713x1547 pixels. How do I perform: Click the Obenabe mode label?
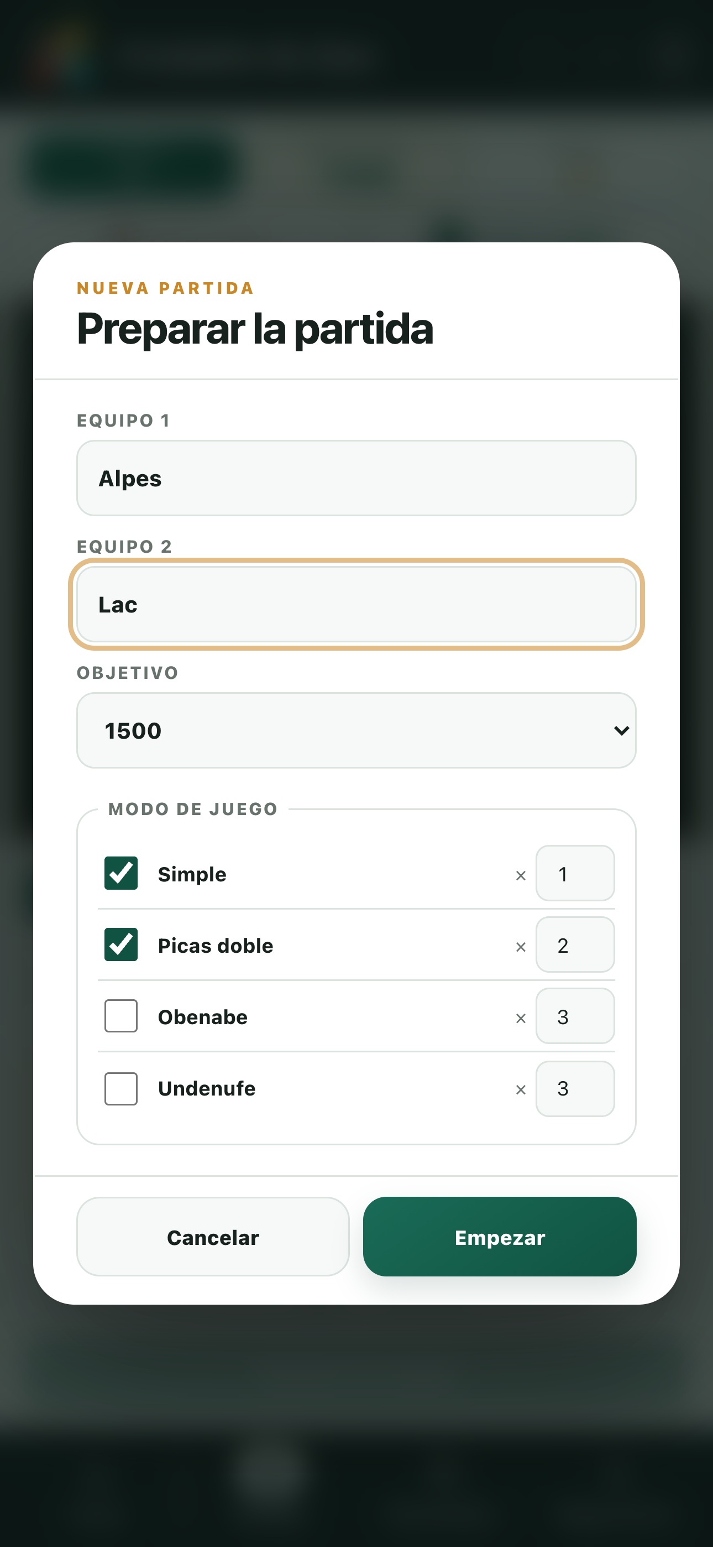click(x=203, y=1018)
